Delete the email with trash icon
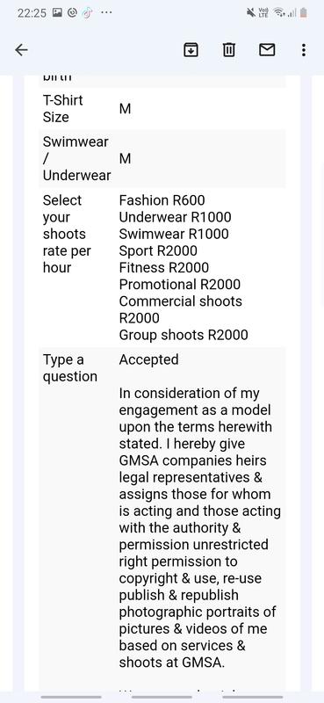 tap(229, 50)
